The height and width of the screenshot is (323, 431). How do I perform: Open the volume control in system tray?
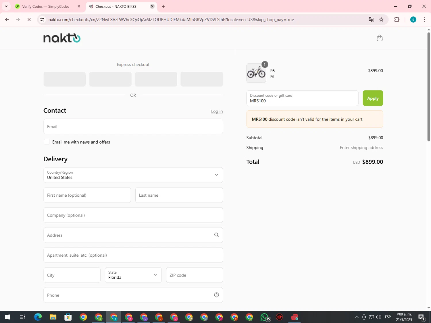tap(379, 317)
